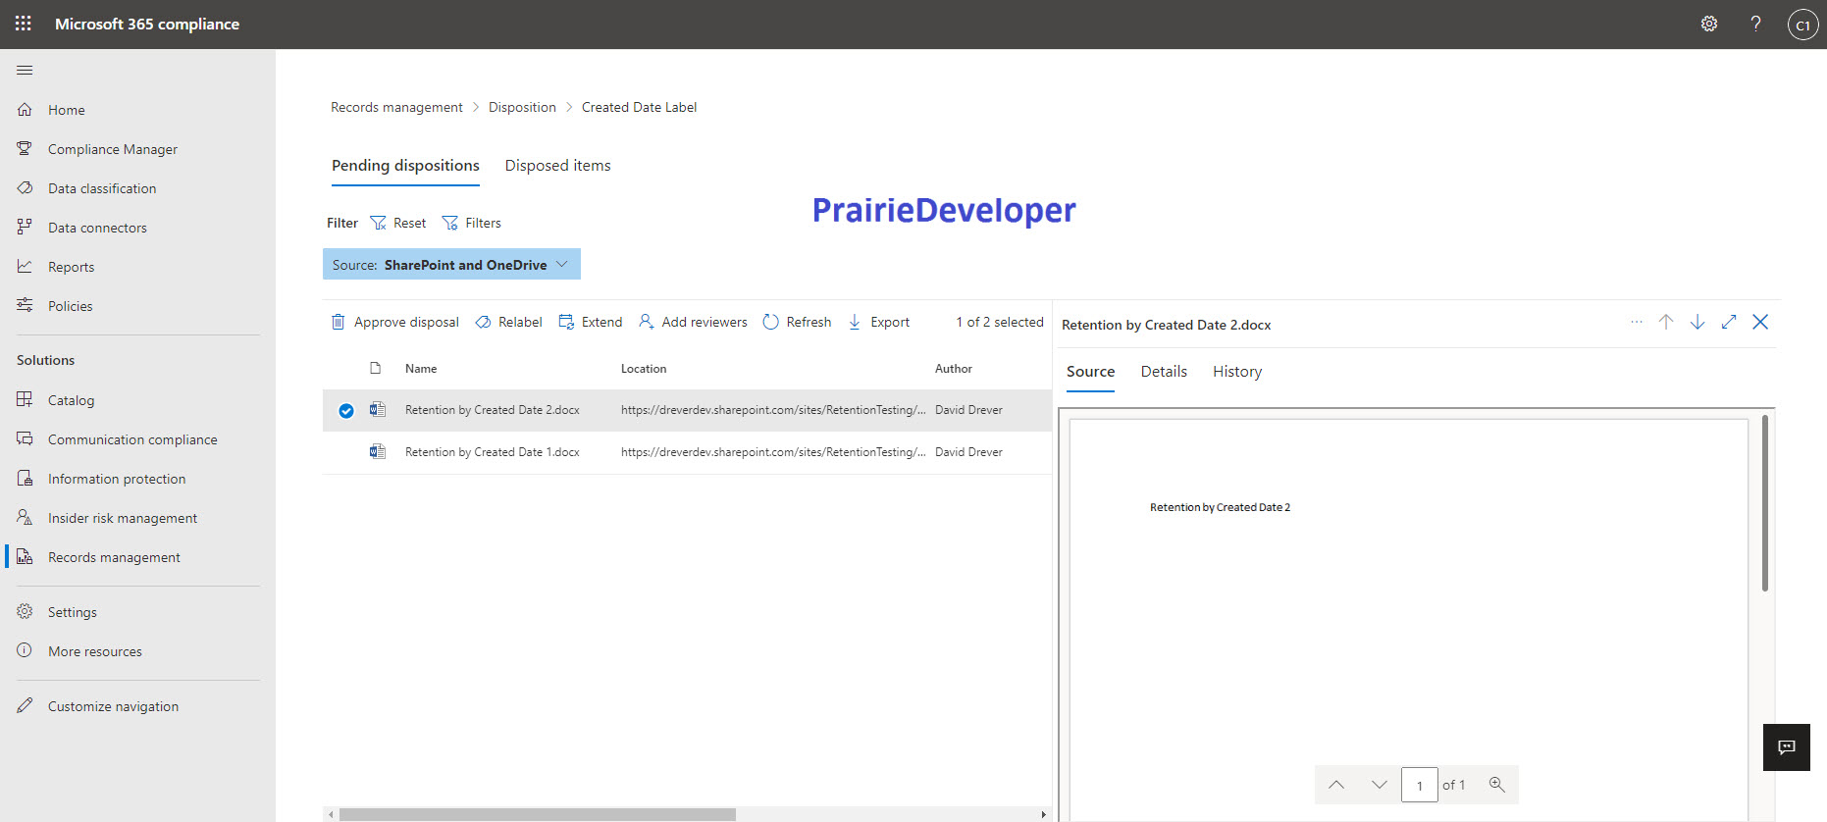Screen dimensions: 1827x822
Task: Go to next page in document preview
Action: [x=1380, y=785]
